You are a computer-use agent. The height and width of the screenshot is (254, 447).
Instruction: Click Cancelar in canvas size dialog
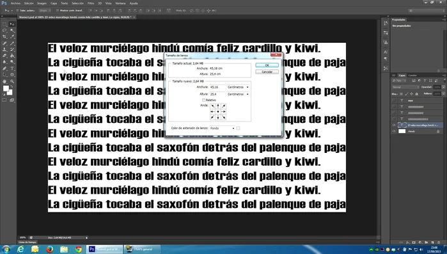point(267,72)
